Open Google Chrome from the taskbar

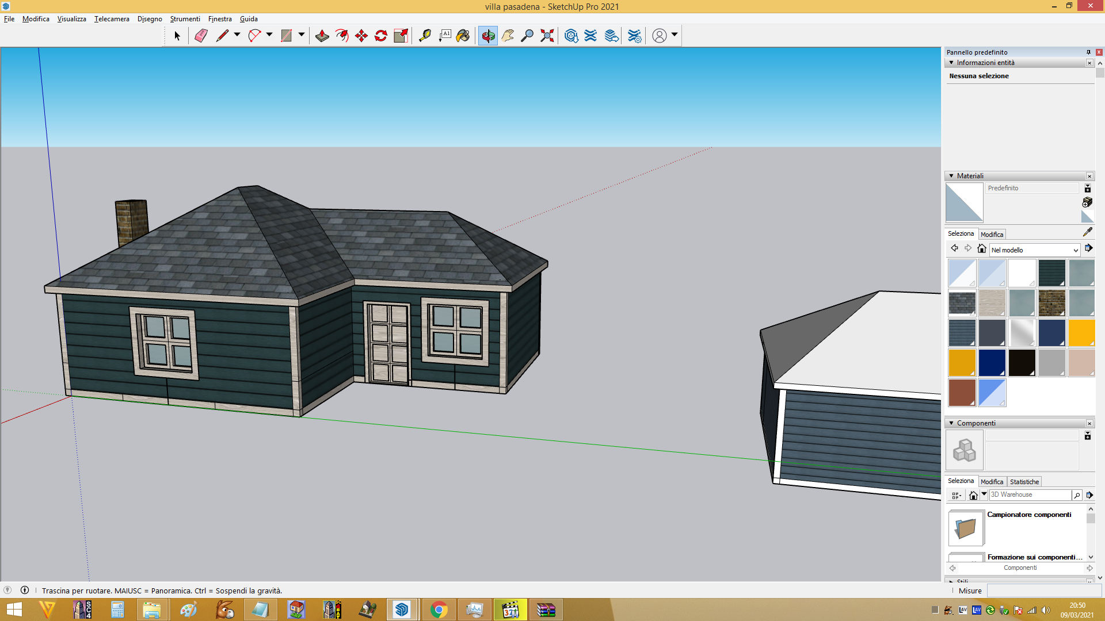tap(439, 609)
